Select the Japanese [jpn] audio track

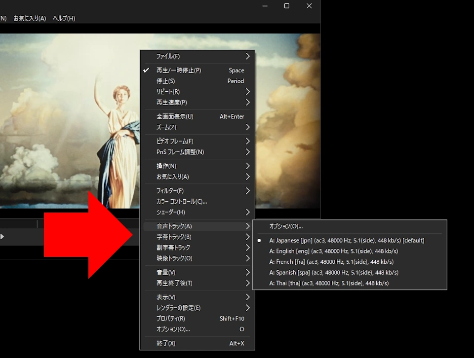(x=350, y=241)
